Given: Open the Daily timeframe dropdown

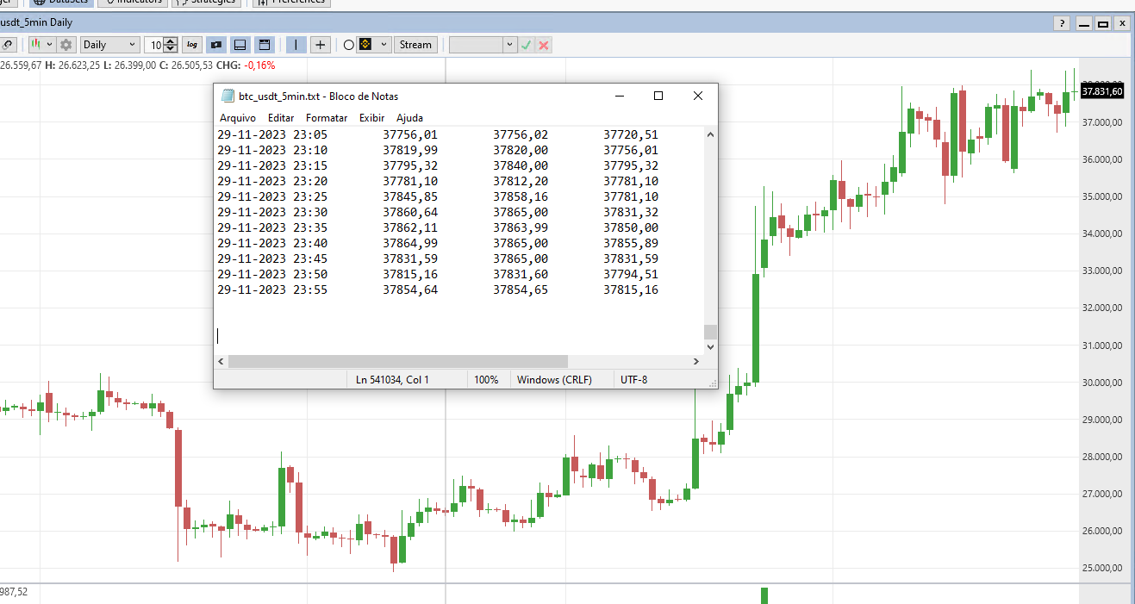Looking at the screenshot, I should pos(109,45).
